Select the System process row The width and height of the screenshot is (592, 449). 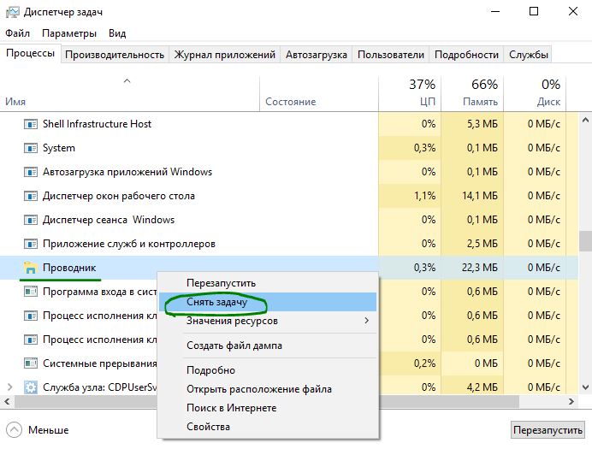pos(289,148)
